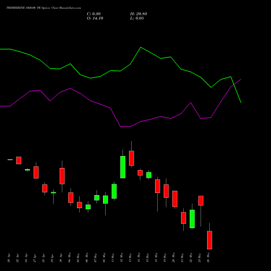
Task: Select the close value C: 0.30
Action: tap(94, 14)
